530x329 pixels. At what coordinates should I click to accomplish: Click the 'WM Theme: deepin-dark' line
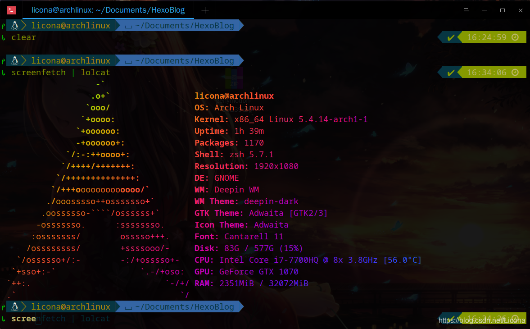click(x=246, y=201)
